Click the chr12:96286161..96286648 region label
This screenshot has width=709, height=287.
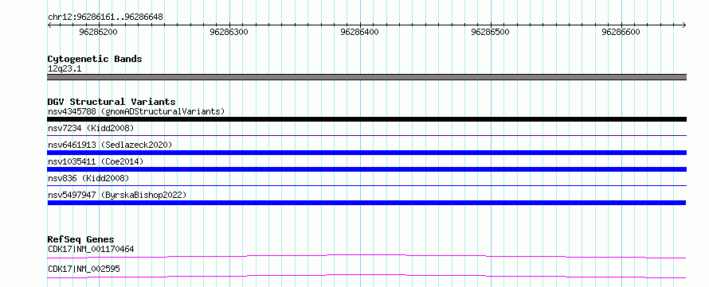(105, 17)
